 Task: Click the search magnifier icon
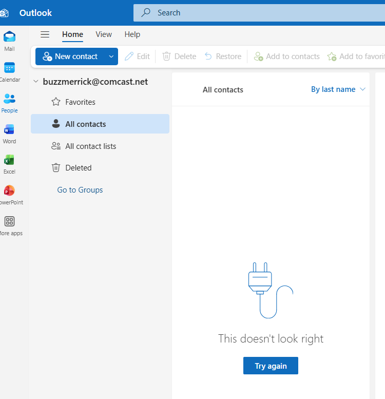click(x=146, y=12)
